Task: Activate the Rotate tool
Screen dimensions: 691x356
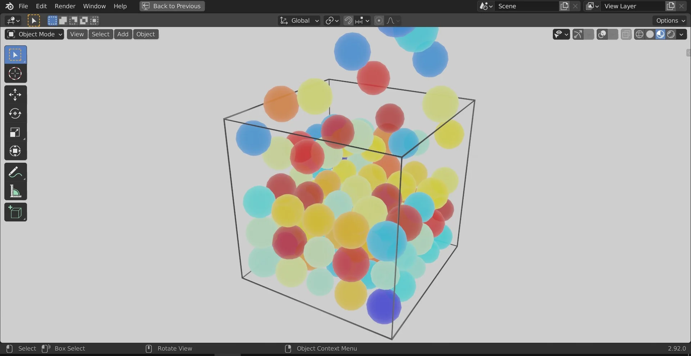Action: pyautogui.click(x=15, y=113)
